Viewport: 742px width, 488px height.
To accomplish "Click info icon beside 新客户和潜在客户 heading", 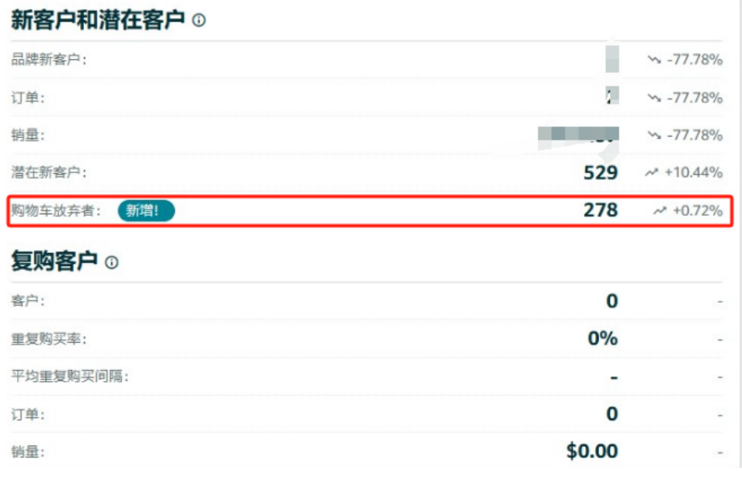I will point(199,20).
